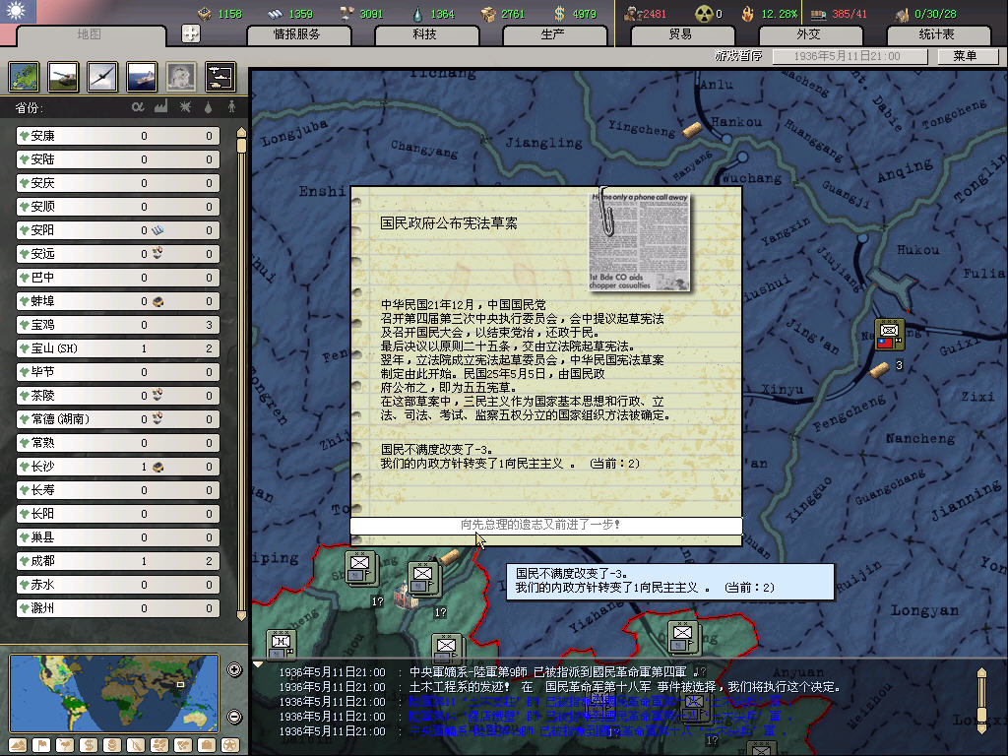Click the dissent flame icon 12.28%
The width and height of the screenshot is (1008, 756).
[x=747, y=14]
